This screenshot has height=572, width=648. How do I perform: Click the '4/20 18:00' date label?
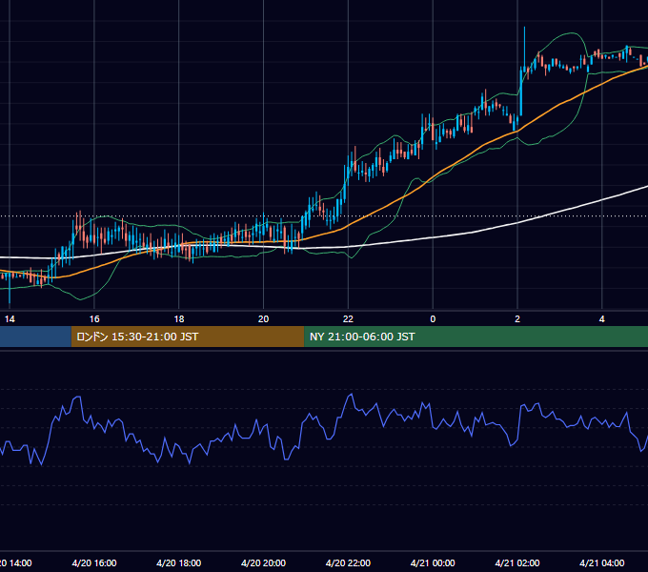tap(179, 562)
